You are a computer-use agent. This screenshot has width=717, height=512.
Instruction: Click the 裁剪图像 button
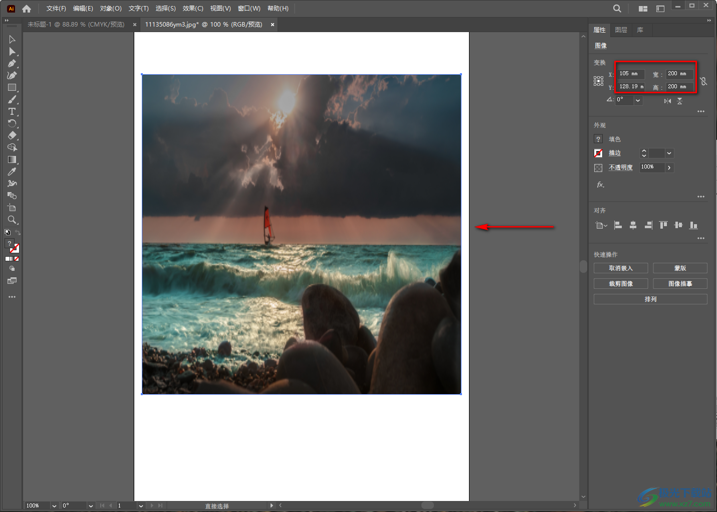click(621, 284)
